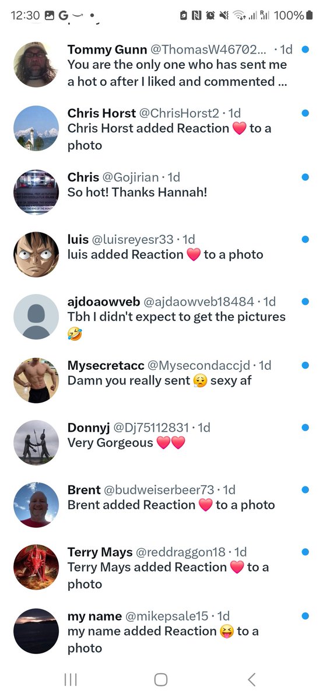Tap unread blue dot beside my name's message

pyautogui.click(x=306, y=616)
